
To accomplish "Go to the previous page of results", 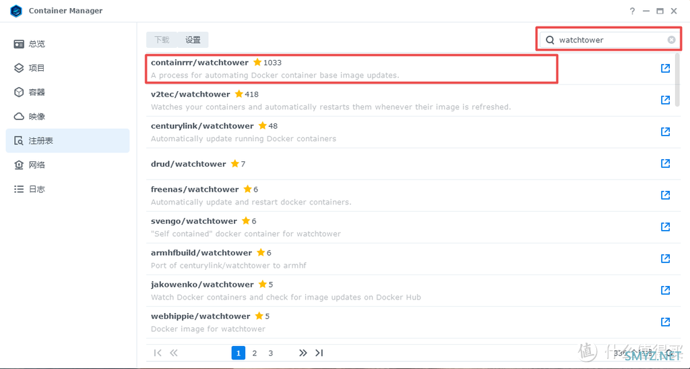I will pos(174,353).
